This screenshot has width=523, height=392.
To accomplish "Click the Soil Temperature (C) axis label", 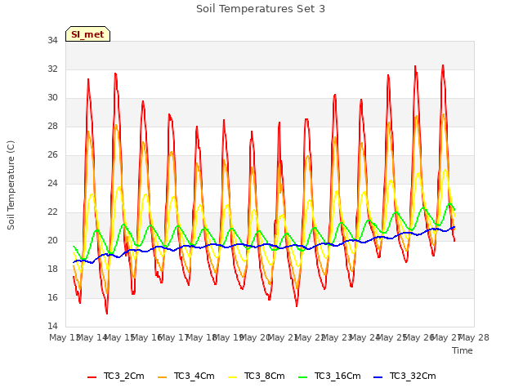I will click(x=11, y=185).
